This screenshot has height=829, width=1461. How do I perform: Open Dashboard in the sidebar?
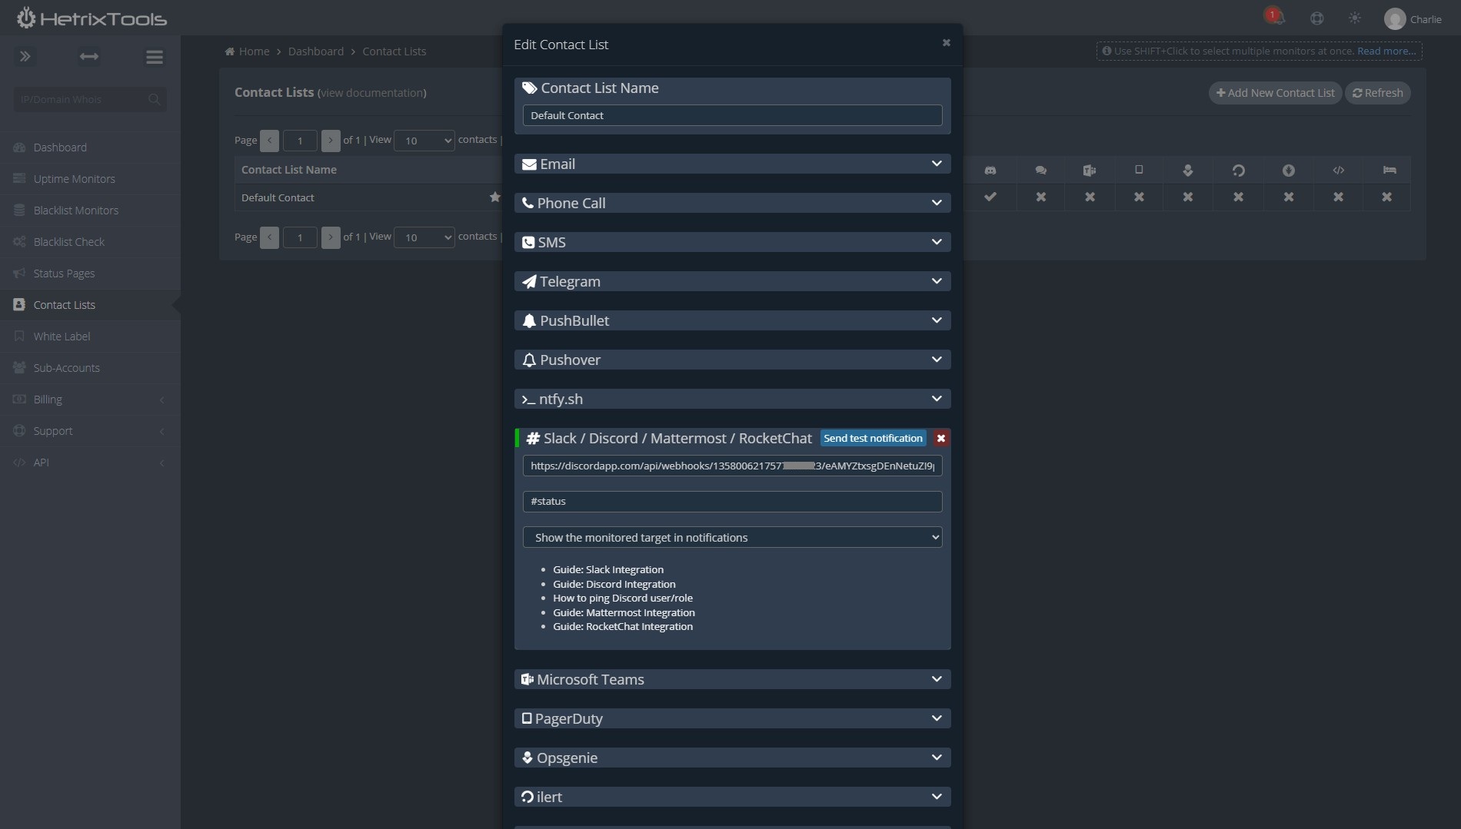[90, 148]
